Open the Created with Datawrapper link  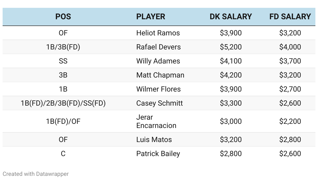point(36,174)
